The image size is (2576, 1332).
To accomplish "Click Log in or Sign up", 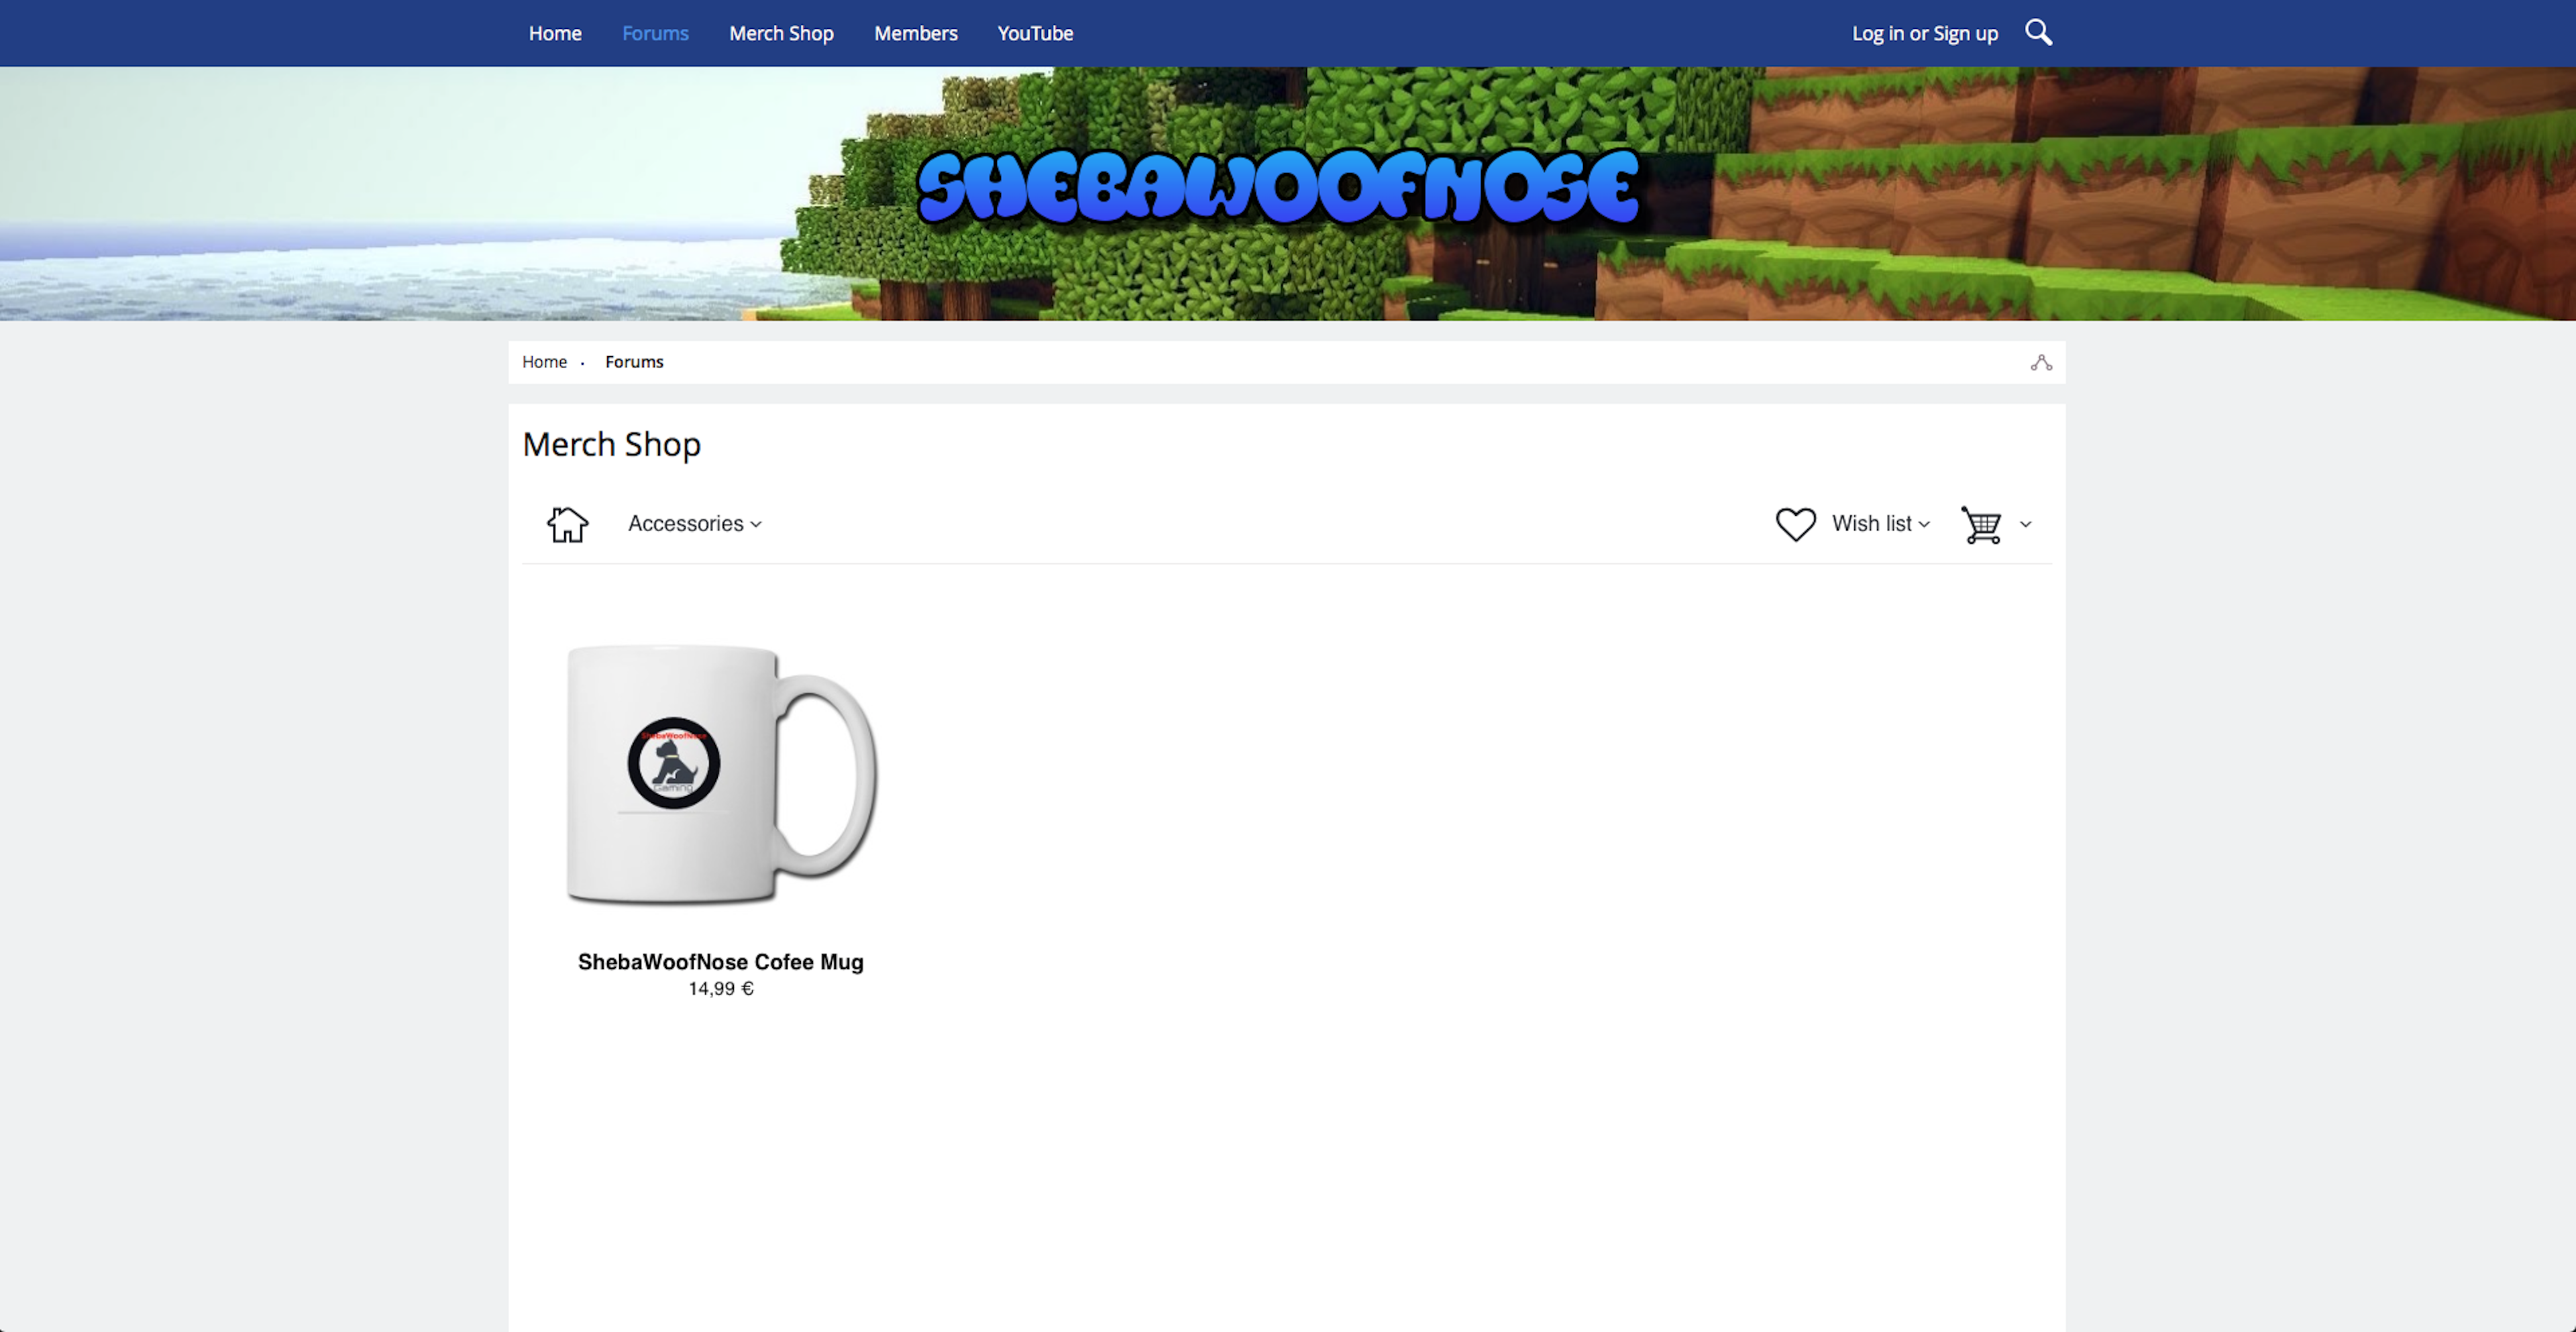I will click(1924, 33).
